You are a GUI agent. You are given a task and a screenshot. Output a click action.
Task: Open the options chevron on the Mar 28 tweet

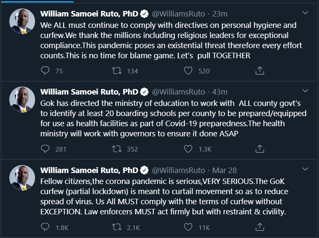coord(305,170)
